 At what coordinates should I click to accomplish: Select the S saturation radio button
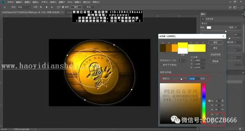coord(209,105)
